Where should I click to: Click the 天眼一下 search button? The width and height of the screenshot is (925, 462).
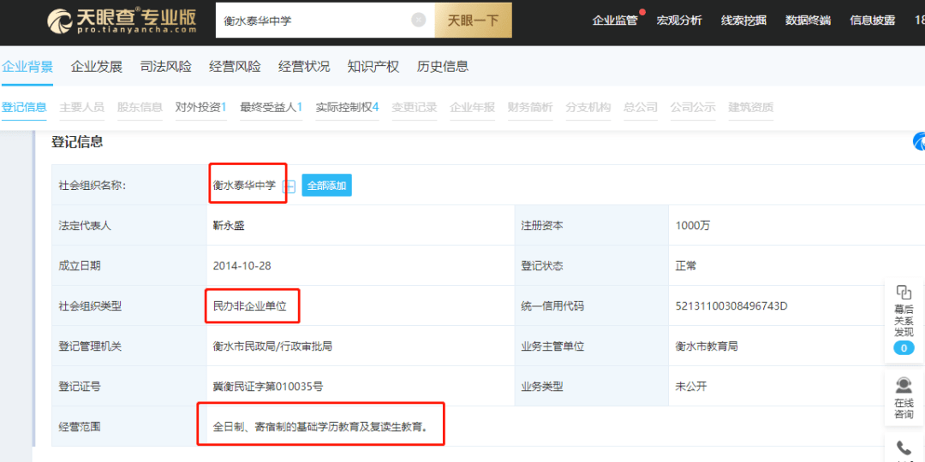pos(473,21)
